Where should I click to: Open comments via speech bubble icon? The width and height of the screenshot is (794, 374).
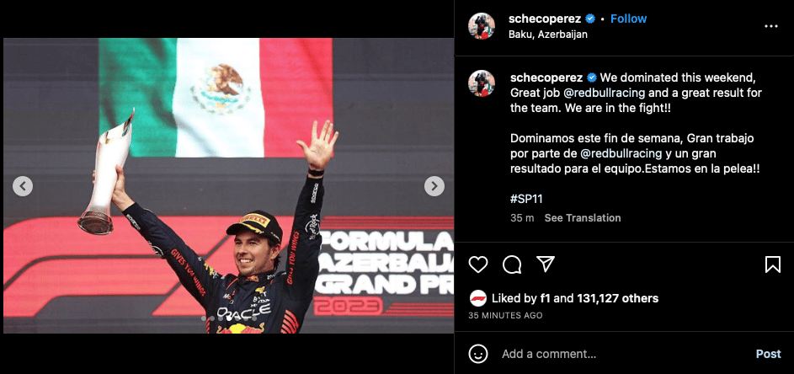click(x=512, y=264)
